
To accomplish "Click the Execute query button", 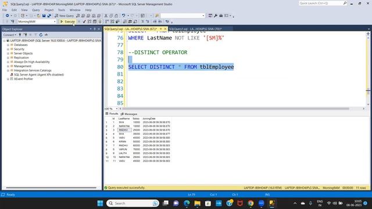I will pos(67,21).
